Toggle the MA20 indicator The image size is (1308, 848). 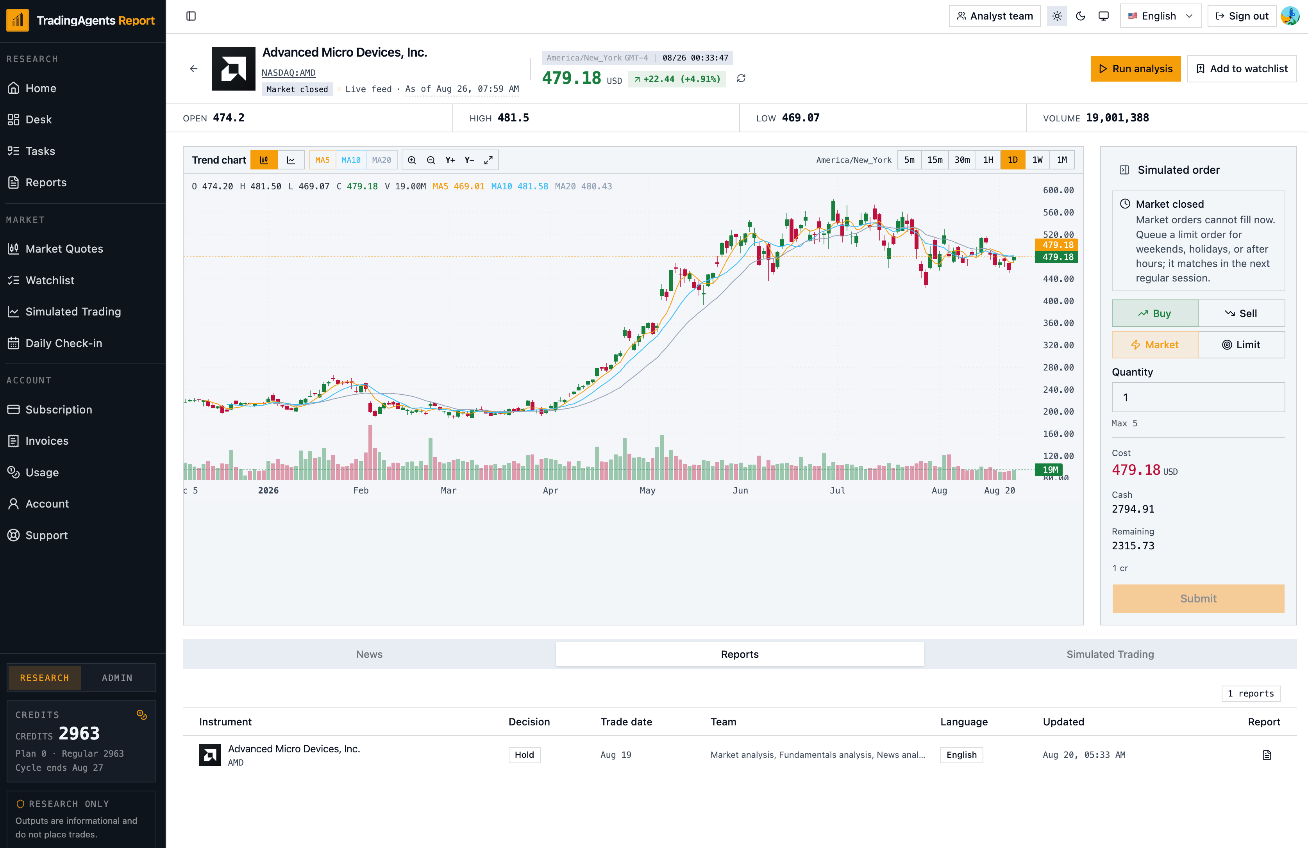click(x=381, y=160)
